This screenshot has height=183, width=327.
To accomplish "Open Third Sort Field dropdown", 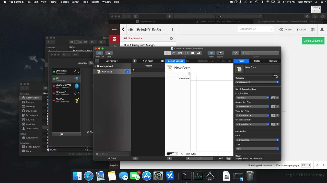I will click(x=252, y=115).
